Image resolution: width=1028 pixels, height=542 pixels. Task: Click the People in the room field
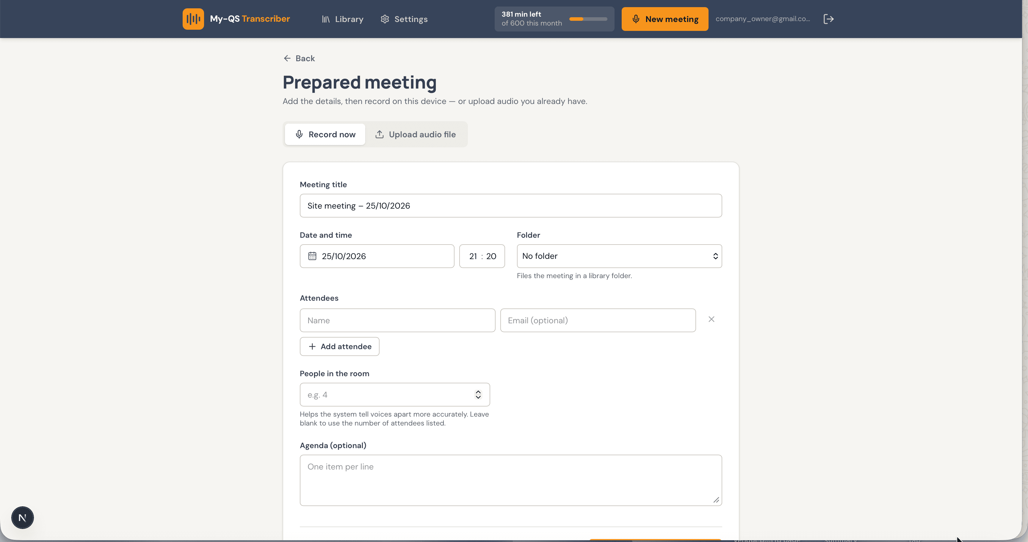tap(395, 395)
